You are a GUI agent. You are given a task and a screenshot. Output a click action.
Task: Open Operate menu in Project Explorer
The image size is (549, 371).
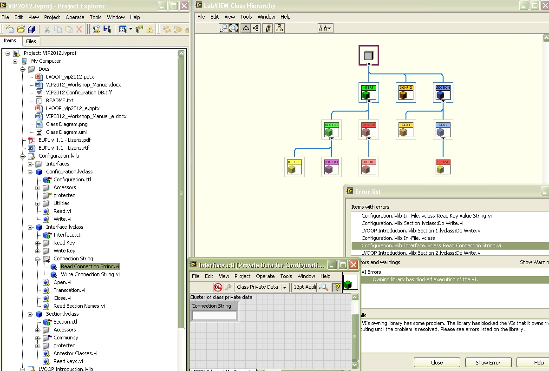point(75,17)
